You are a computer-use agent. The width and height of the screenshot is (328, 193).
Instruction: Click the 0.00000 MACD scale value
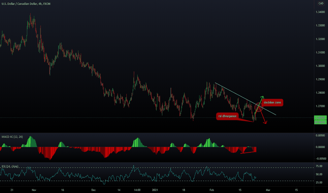coord(320,147)
